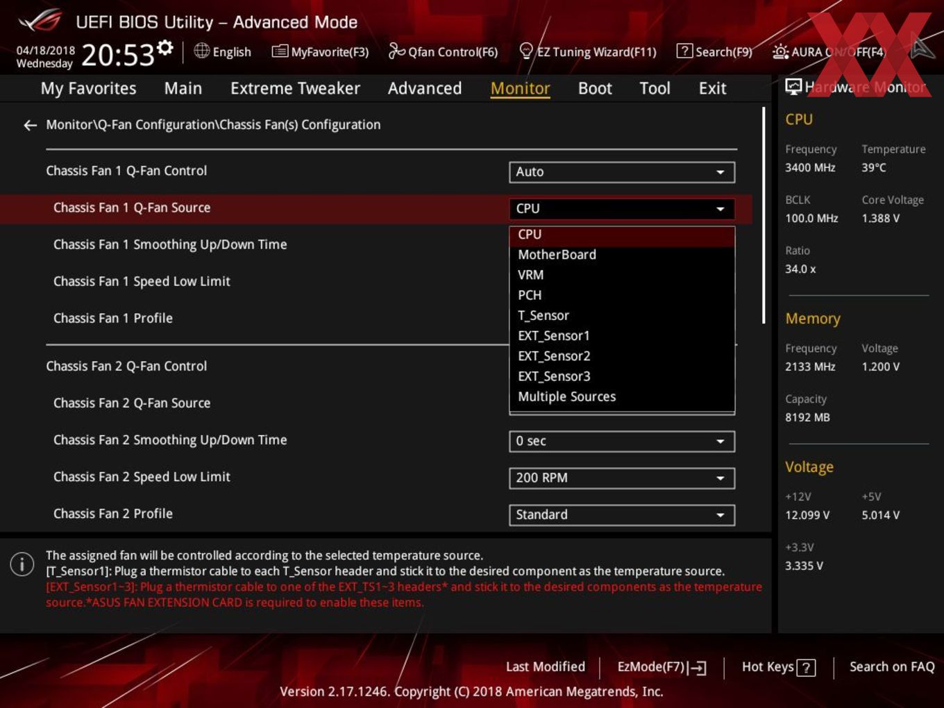Viewport: 944px width, 708px height.
Task: Go to Advanced tab
Action: pyautogui.click(x=425, y=89)
